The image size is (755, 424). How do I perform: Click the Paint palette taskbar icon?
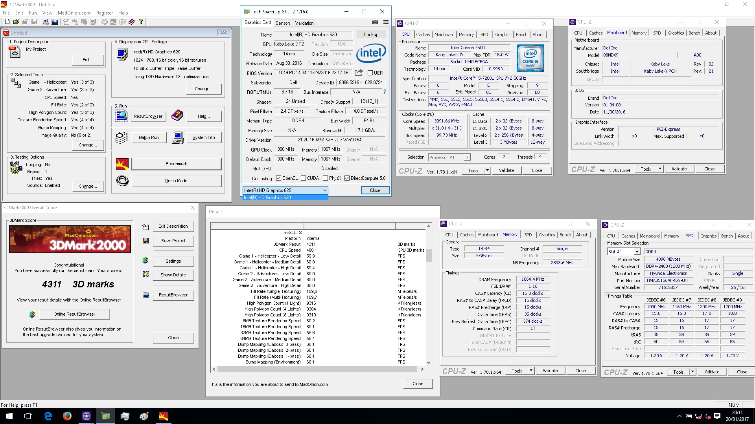(x=144, y=416)
